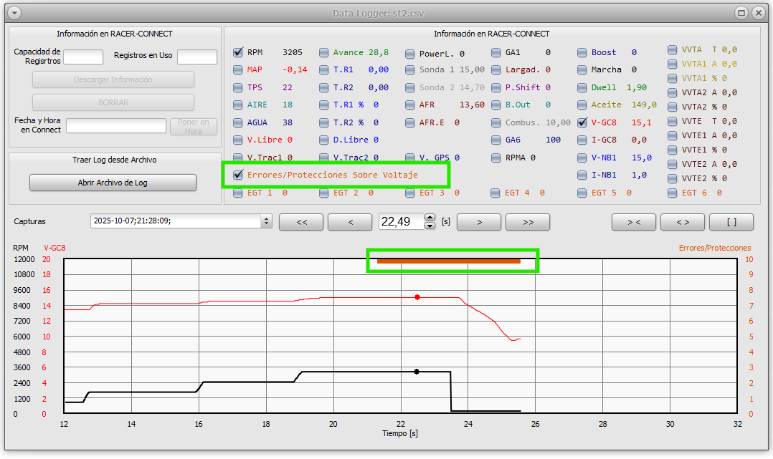Click the <> expand range icon
Image resolution: width=773 pixels, height=459 pixels.
pos(683,222)
